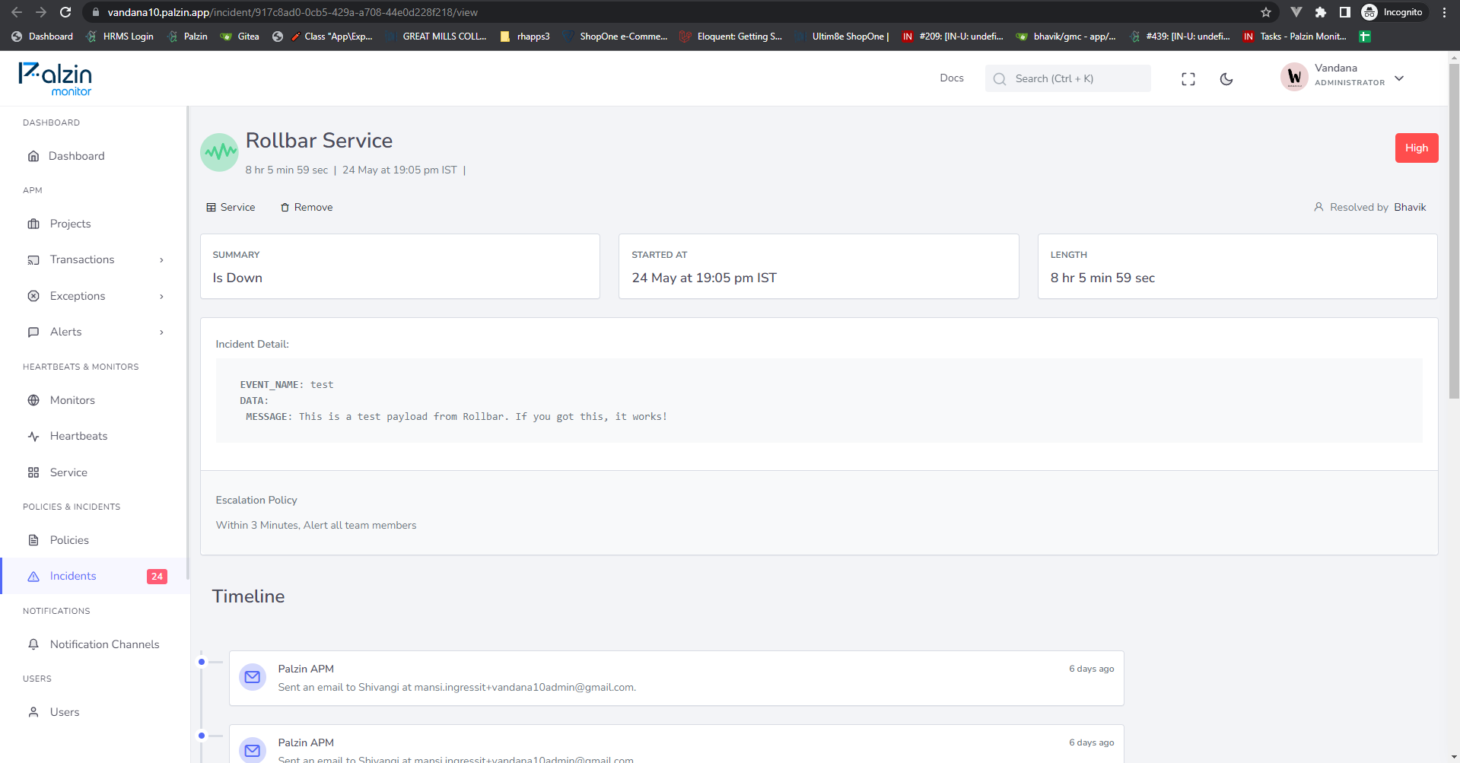Open Chrome three-dot menu
Screen dimensions: 1460x763
point(1444,12)
